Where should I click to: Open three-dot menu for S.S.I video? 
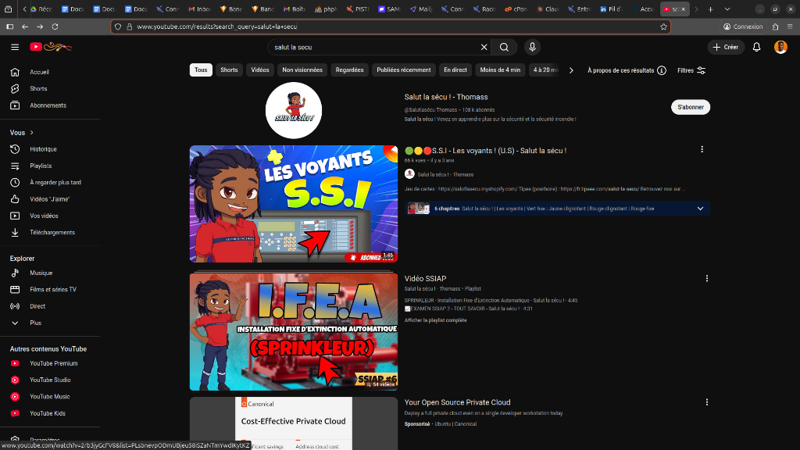pyautogui.click(x=702, y=149)
